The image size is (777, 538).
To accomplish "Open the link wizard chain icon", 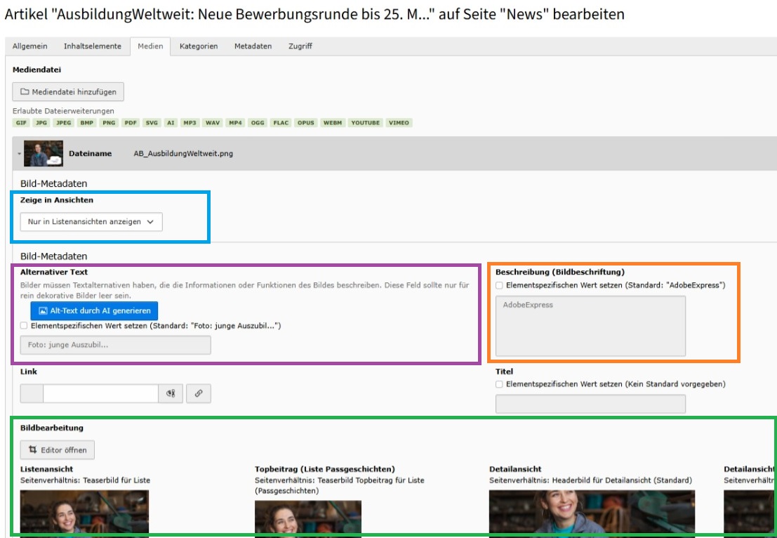I will (199, 394).
